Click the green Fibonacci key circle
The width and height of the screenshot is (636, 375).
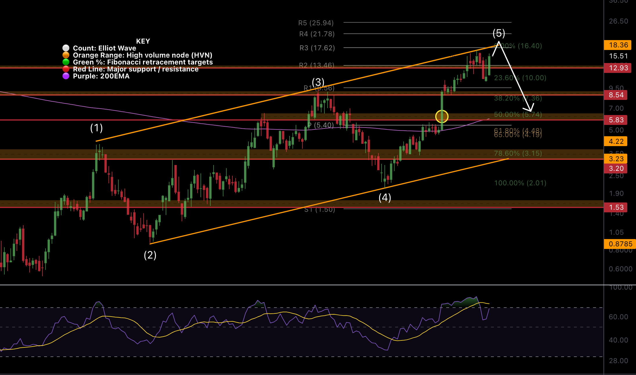pyautogui.click(x=66, y=62)
